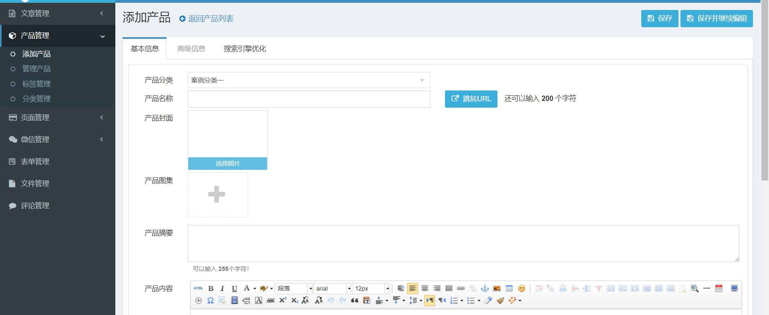Viewport: 769px width, 315px height.
Task: Open the ordered list style dropdown arrow
Action: [462, 301]
